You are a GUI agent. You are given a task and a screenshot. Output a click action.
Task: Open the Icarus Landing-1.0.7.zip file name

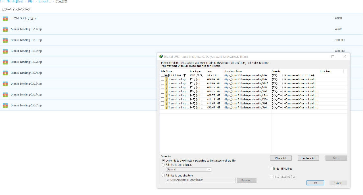point(27,106)
